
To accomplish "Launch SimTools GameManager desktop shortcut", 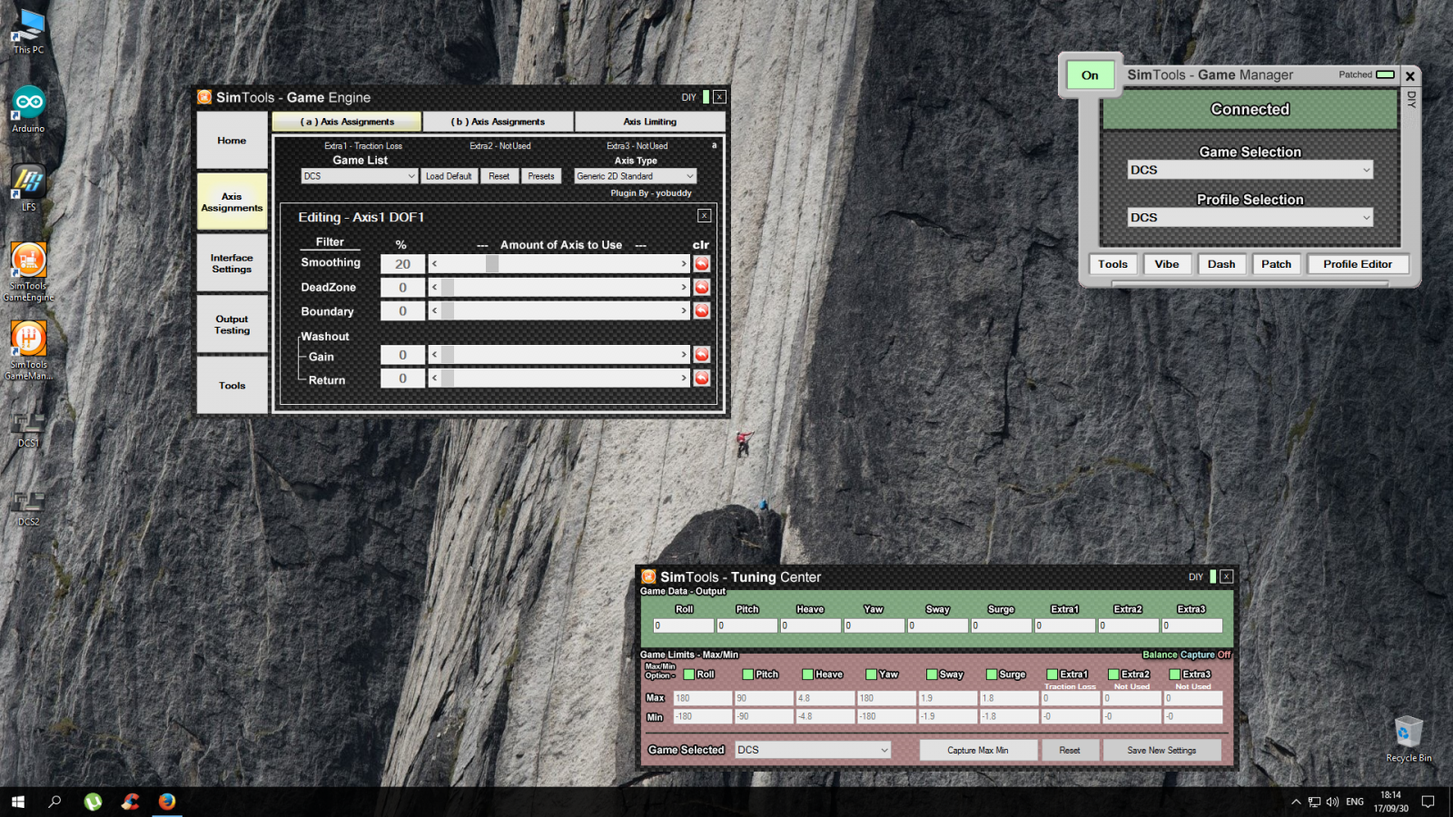I will (28, 350).
